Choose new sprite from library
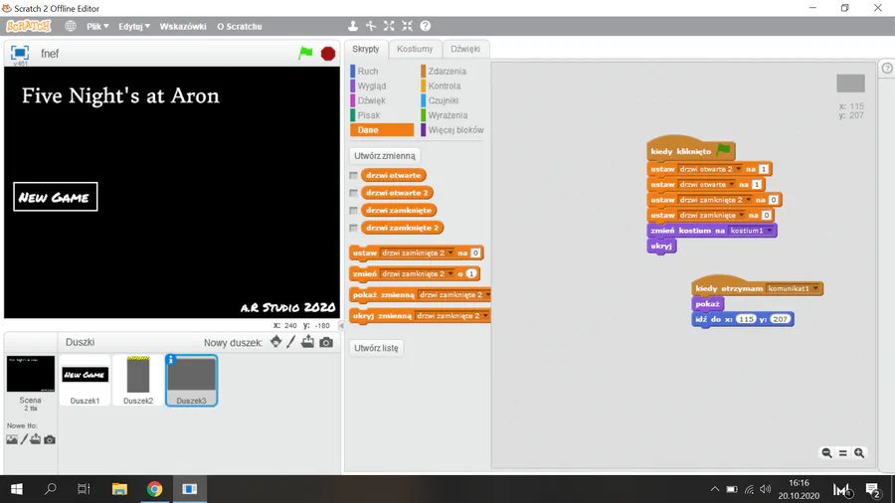This screenshot has width=895, height=503. pos(275,342)
